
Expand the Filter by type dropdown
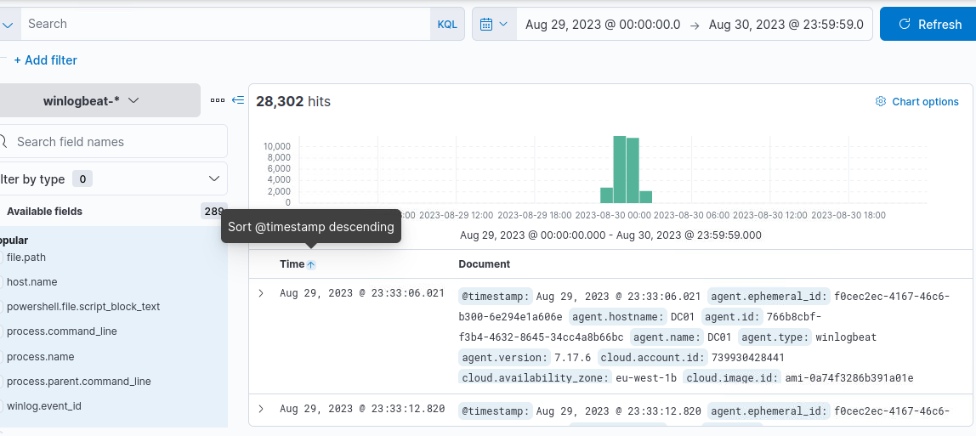coord(214,178)
